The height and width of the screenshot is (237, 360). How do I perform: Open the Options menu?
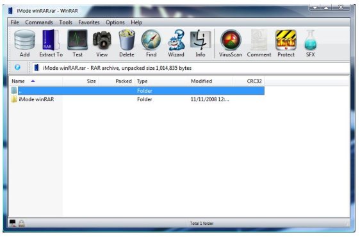[115, 22]
